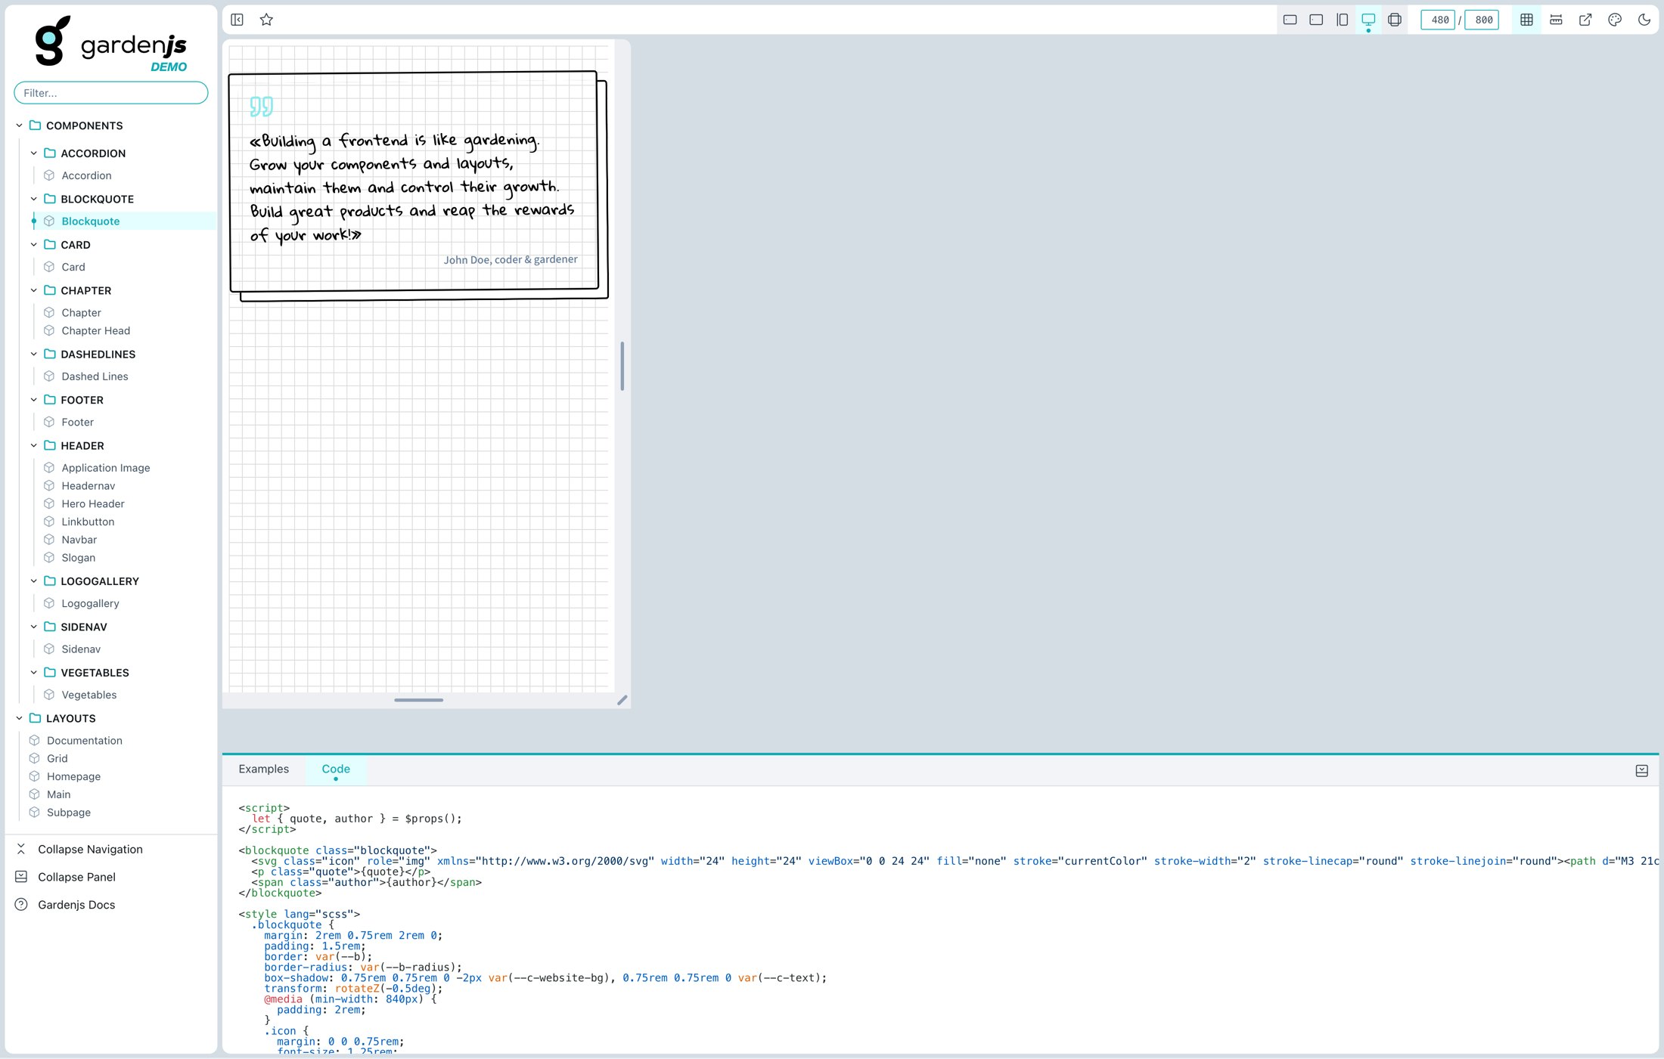Mark Blockquote as a favorite with the star
The width and height of the screenshot is (1664, 1059).
pos(266,20)
